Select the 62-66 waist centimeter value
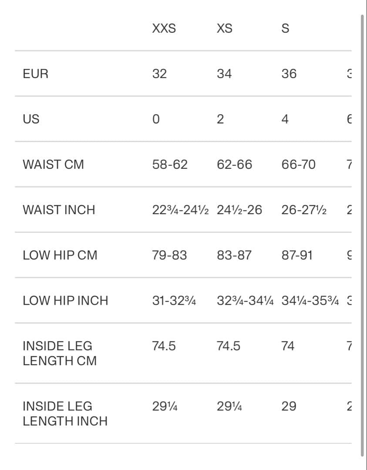 pyautogui.click(x=234, y=164)
